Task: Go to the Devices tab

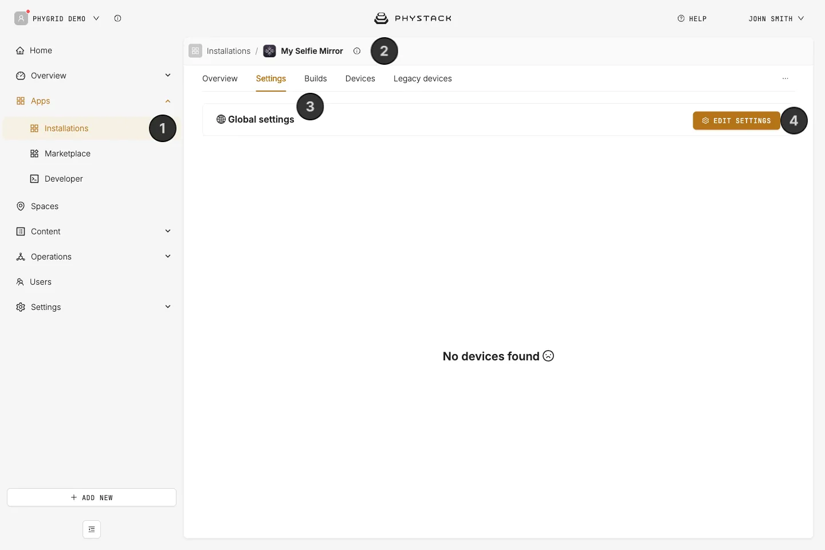Action: 360,78
